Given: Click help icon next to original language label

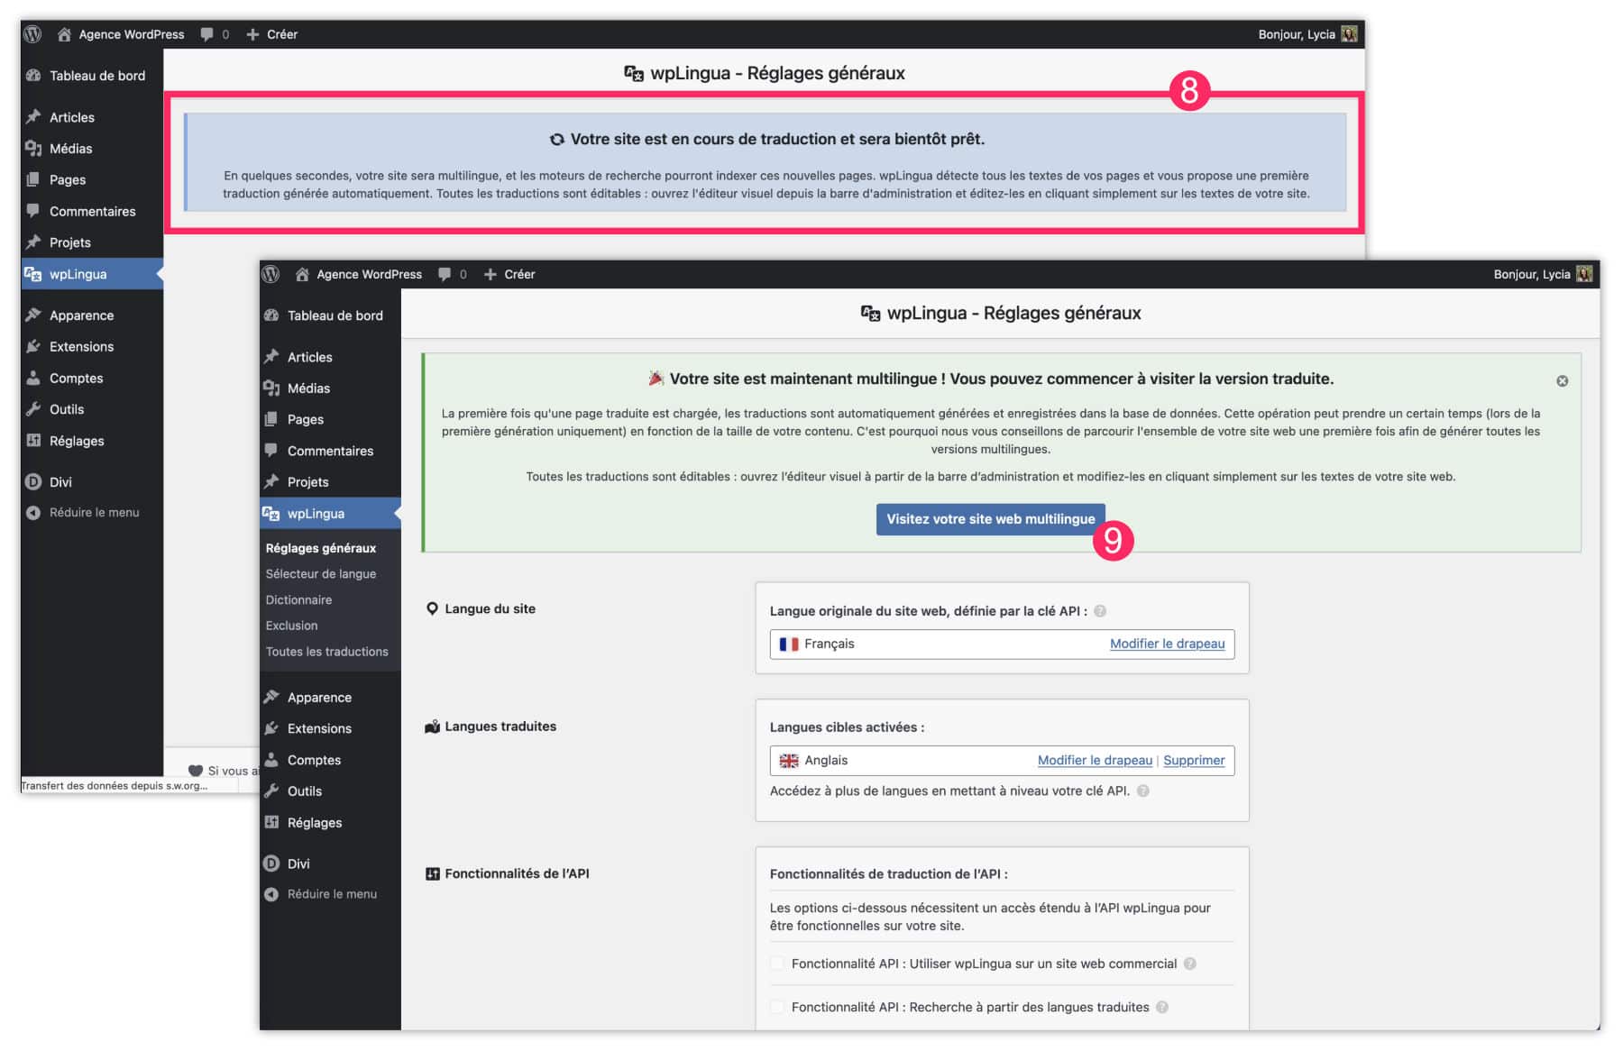Looking at the screenshot, I should (1100, 611).
